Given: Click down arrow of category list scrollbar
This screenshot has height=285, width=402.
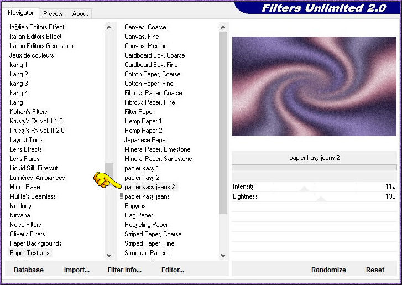Looking at the screenshot, I should point(109,256).
